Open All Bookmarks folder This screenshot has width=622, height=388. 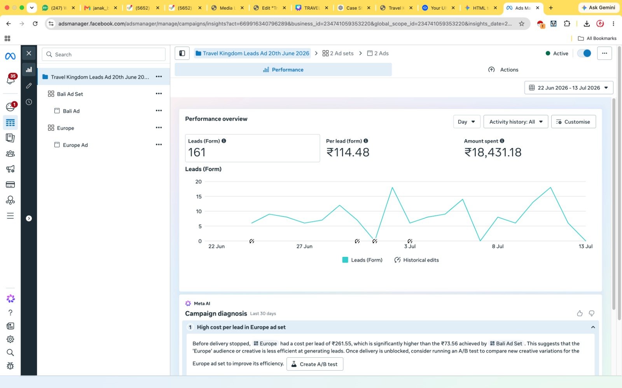pos(597,38)
